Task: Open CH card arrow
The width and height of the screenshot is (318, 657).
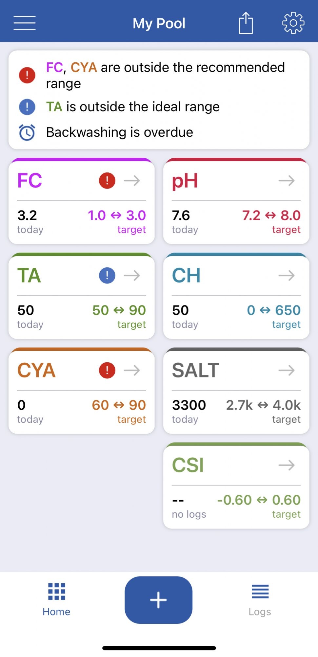Action: [287, 275]
